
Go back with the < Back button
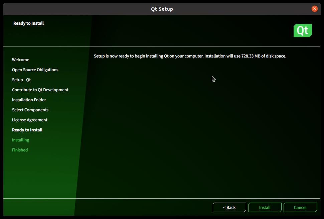pyautogui.click(x=229, y=207)
